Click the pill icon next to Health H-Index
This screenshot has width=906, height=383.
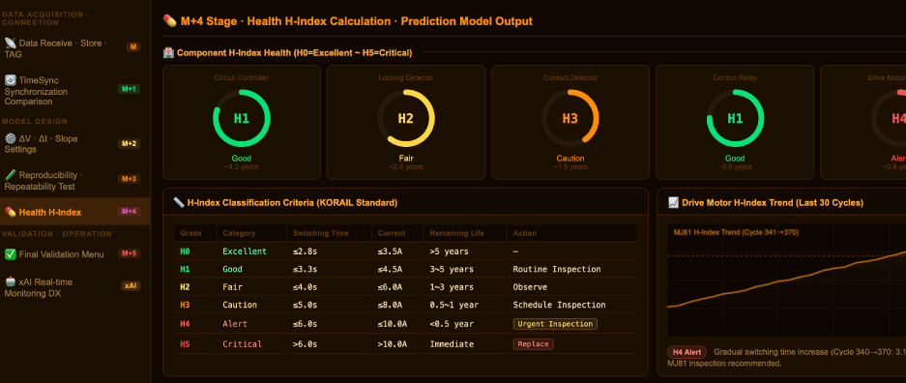(11, 212)
